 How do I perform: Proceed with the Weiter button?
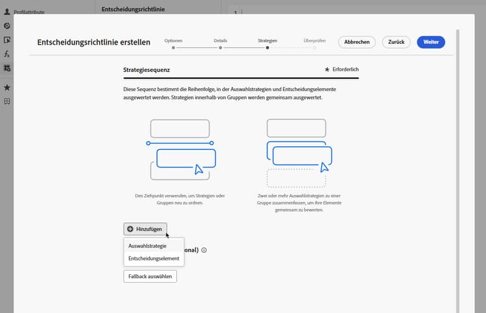pyautogui.click(x=431, y=42)
